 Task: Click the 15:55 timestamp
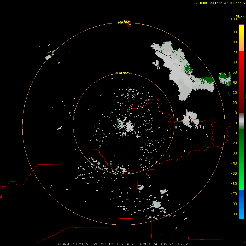[x=183, y=244]
